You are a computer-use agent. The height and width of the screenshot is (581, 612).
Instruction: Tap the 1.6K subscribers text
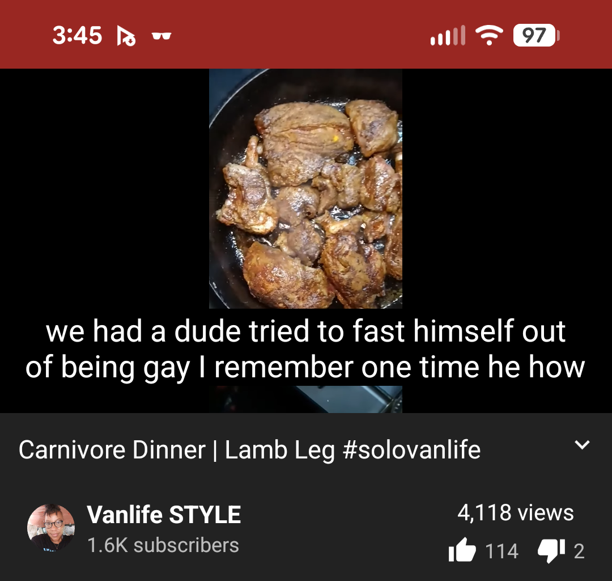[x=163, y=545]
